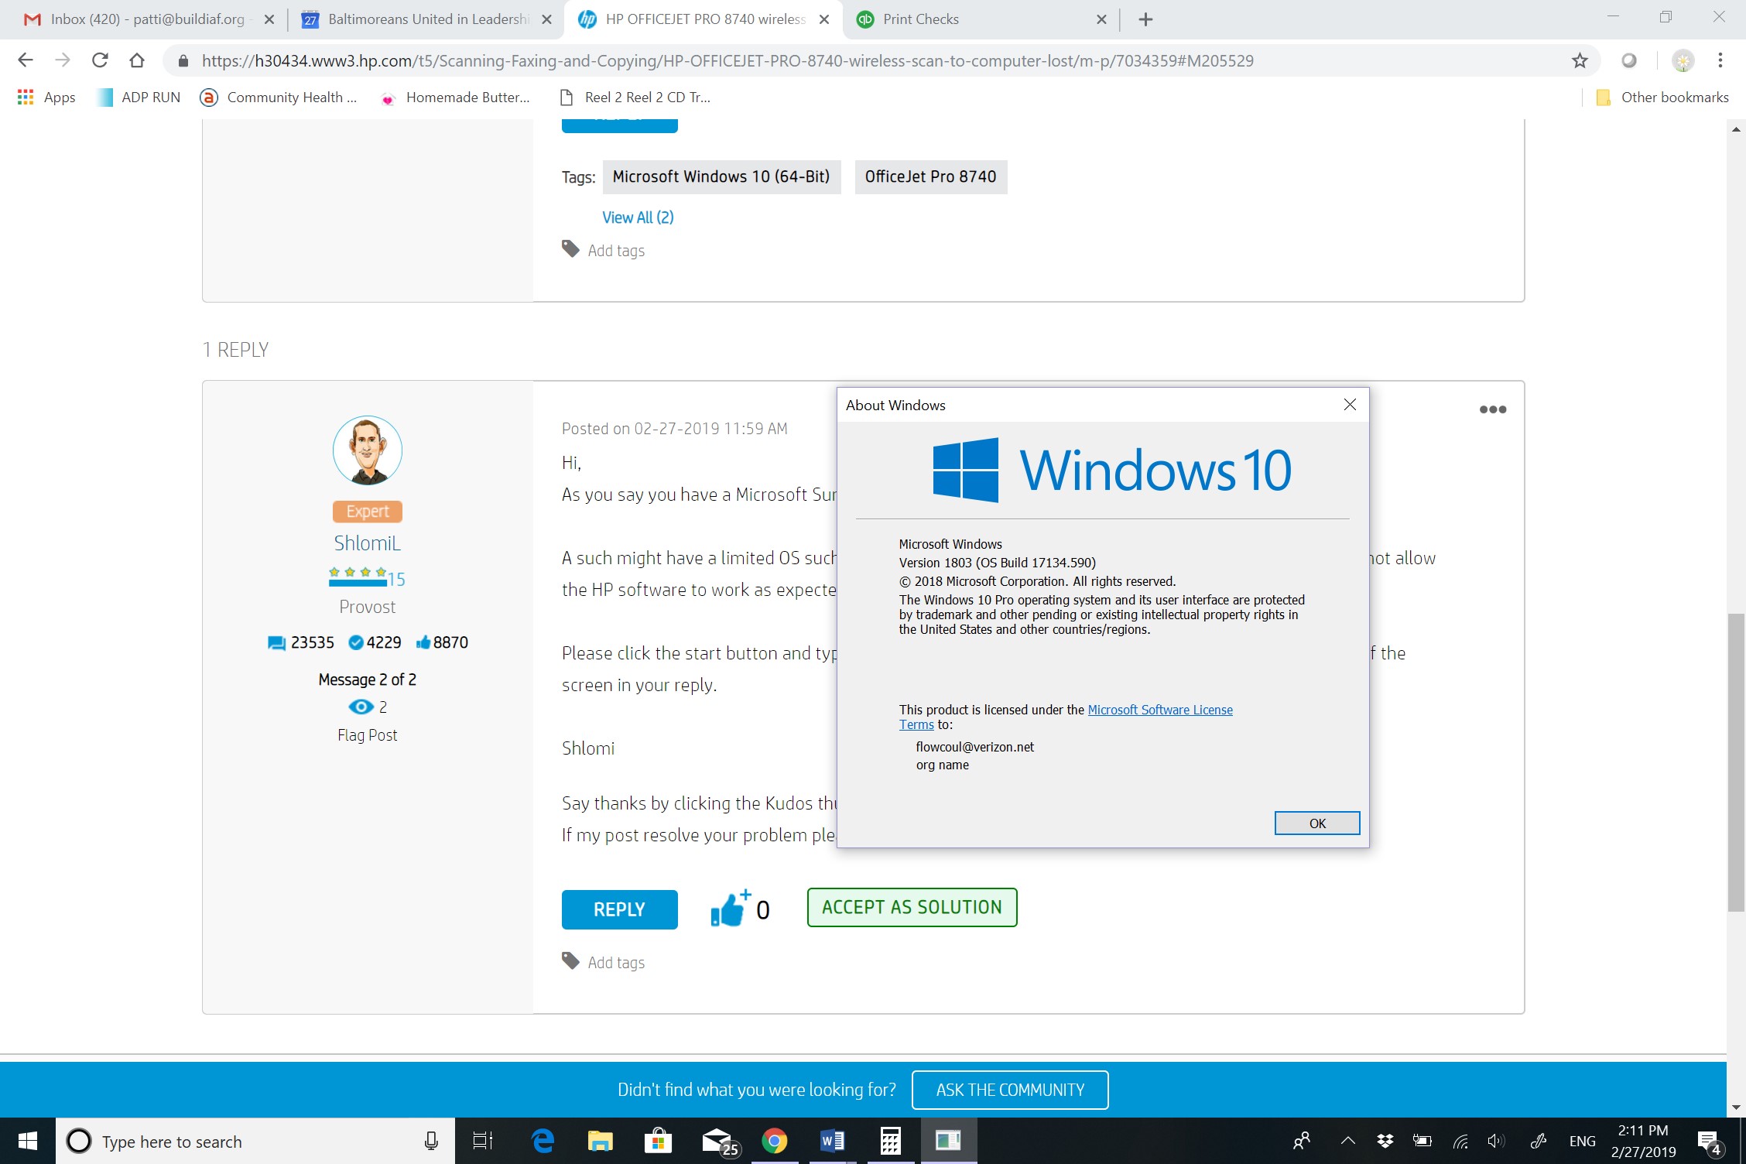Open File Explorer from the taskbar

[600, 1142]
